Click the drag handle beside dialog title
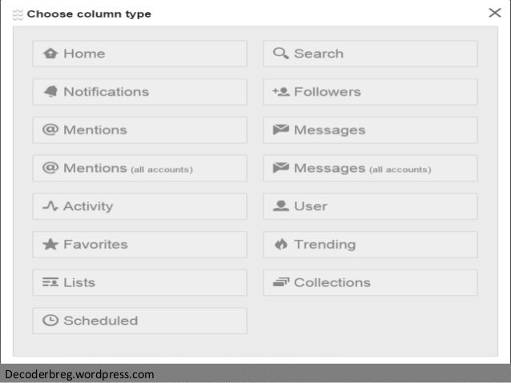Image resolution: width=511 pixels, height=383 pixels. [x=18, y=14]
